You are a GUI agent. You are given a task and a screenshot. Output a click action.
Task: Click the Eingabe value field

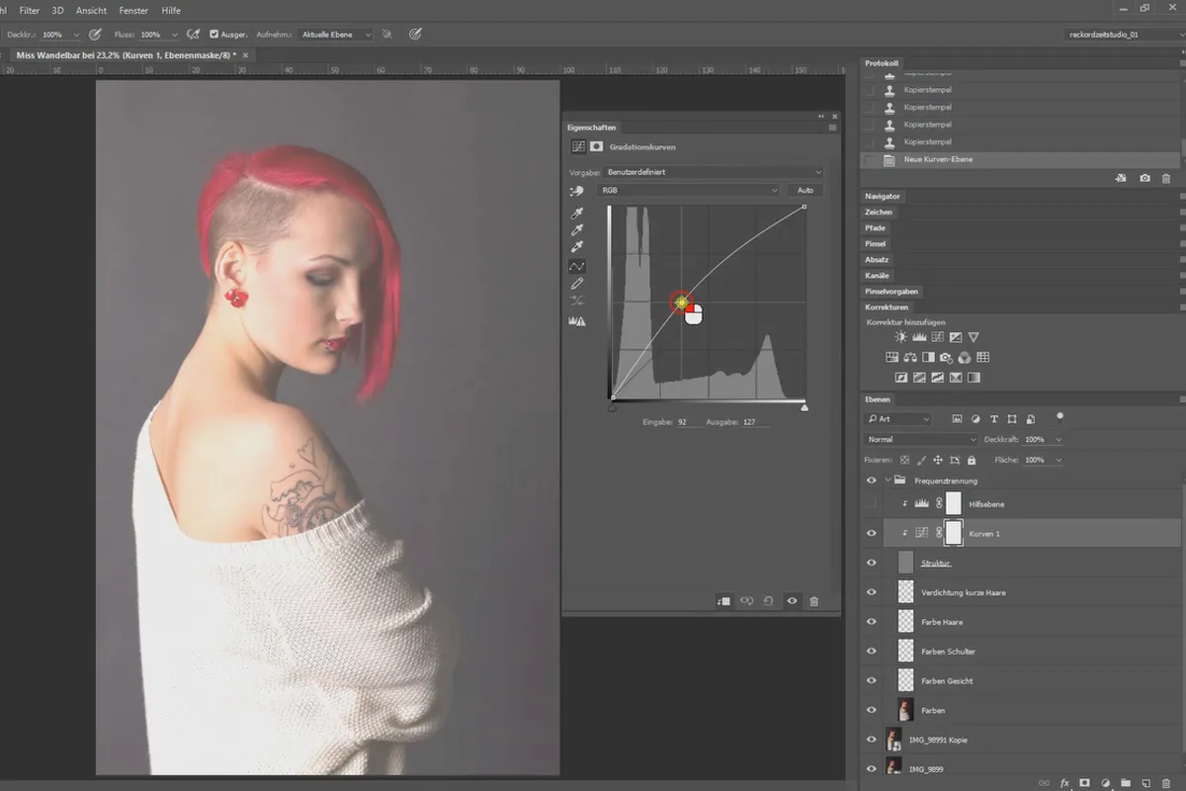click(689, 421)
